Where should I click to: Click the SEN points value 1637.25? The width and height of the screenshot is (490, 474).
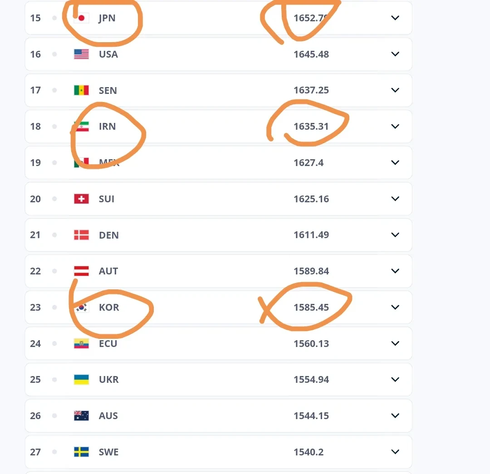[x=311, y=90]
